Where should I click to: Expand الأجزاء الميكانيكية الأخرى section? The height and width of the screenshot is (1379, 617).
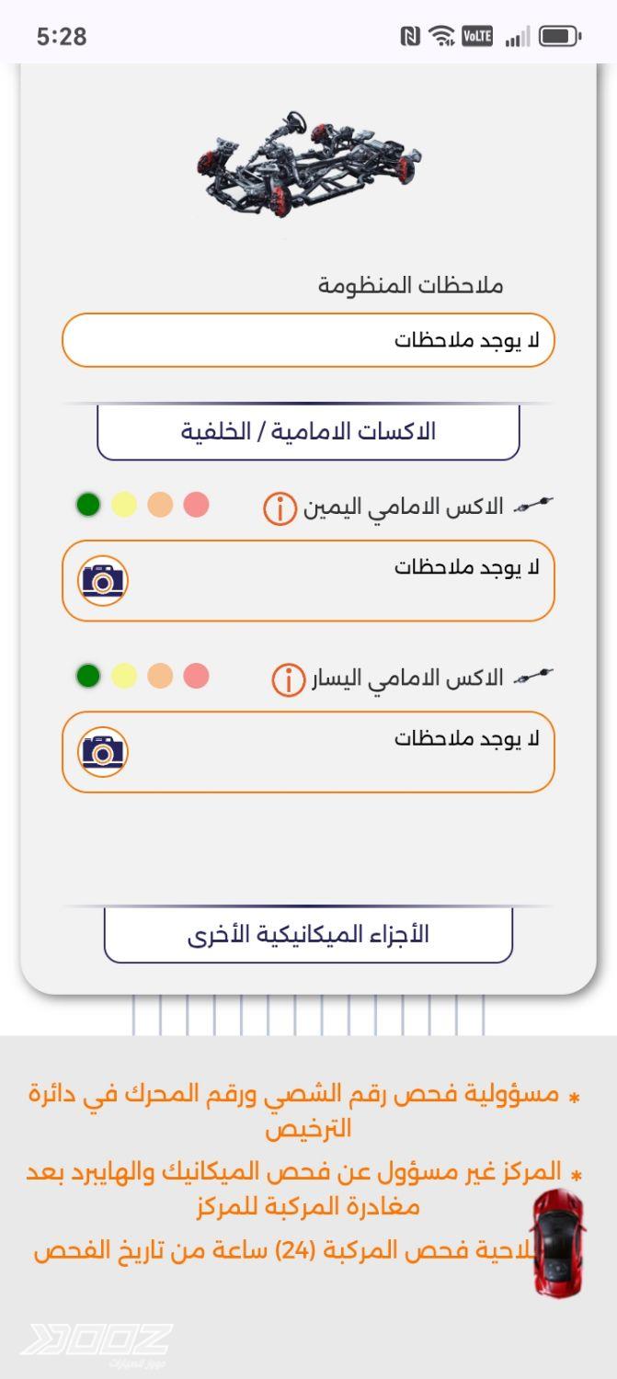308,935
